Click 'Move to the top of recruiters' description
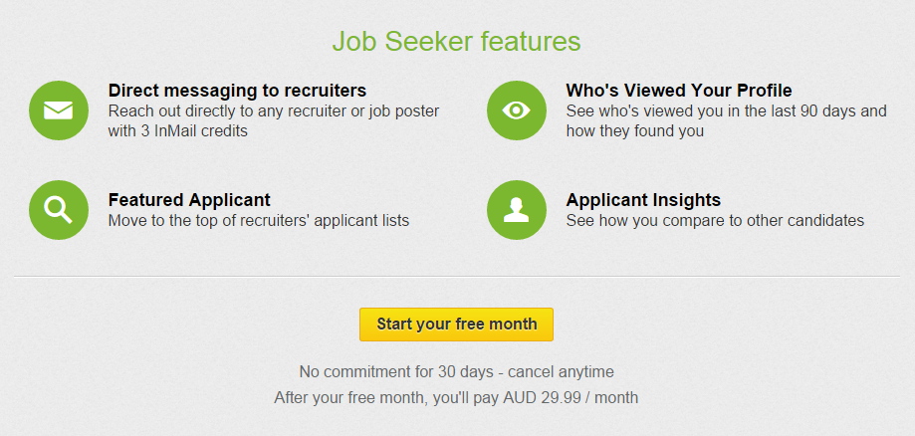 [x=259, y=220]
